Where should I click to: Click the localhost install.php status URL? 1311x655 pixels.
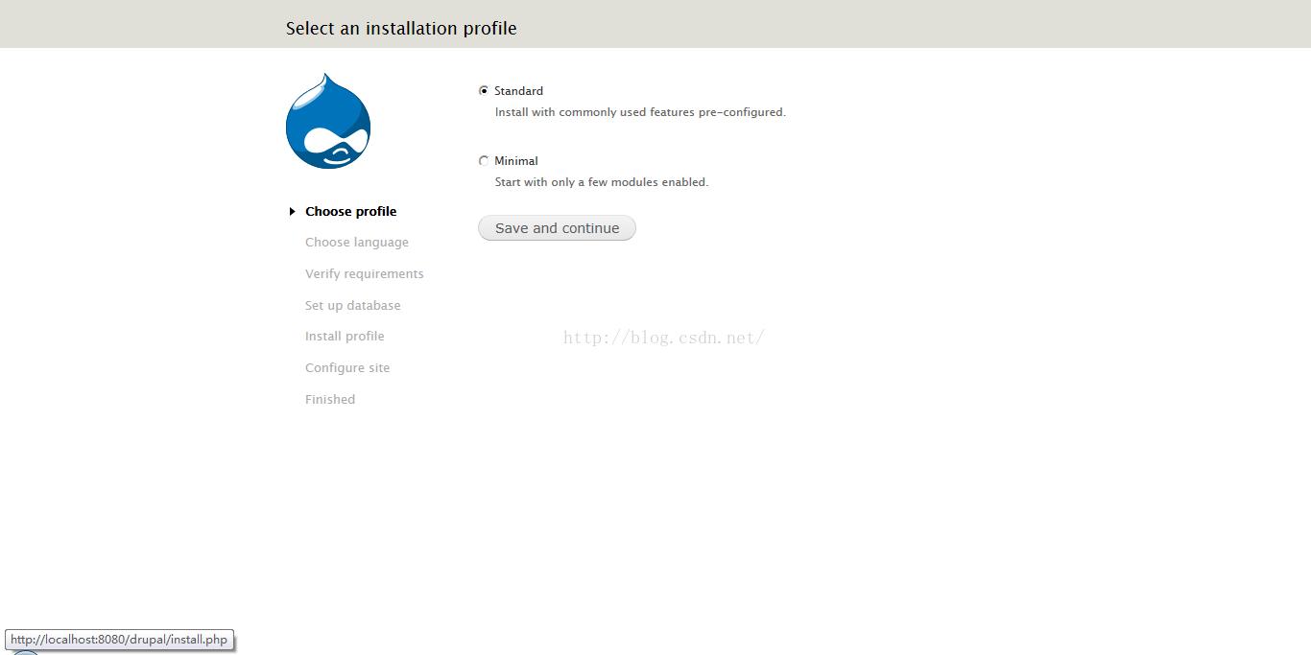tap(119, 640)
